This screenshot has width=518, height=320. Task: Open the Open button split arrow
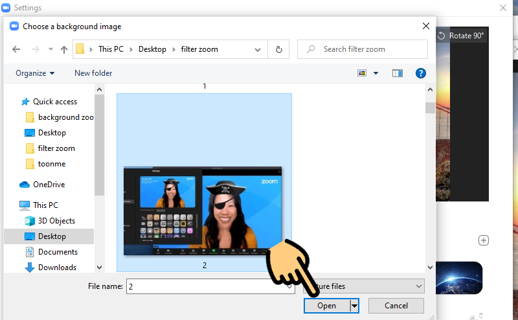pyautogui.click(x=354, y=306)
